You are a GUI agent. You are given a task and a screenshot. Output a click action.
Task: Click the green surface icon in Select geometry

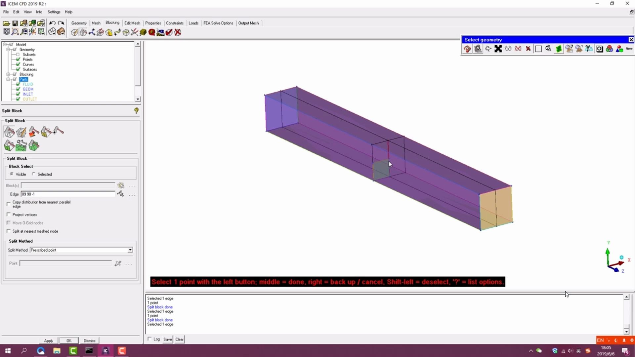point(559,49)
